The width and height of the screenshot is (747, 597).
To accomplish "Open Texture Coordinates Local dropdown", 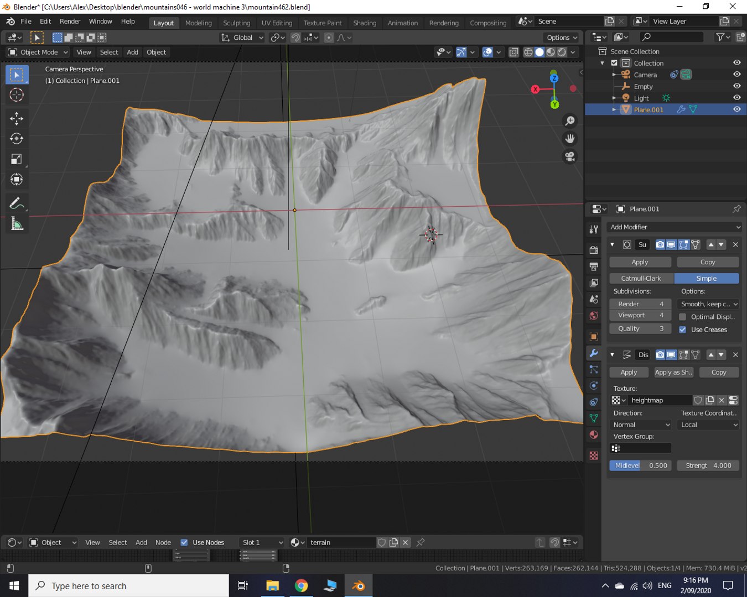I will [708, 425].
